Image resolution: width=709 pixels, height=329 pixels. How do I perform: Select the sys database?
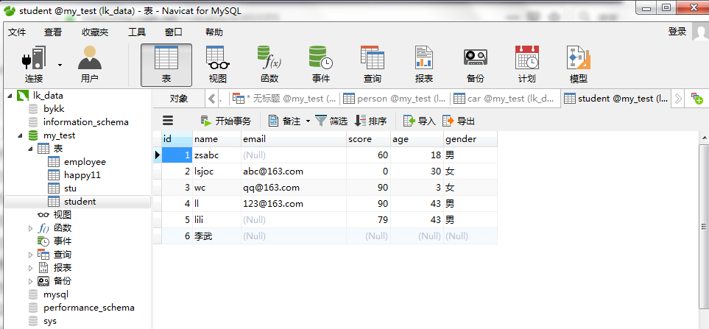(x=50, y=322)
